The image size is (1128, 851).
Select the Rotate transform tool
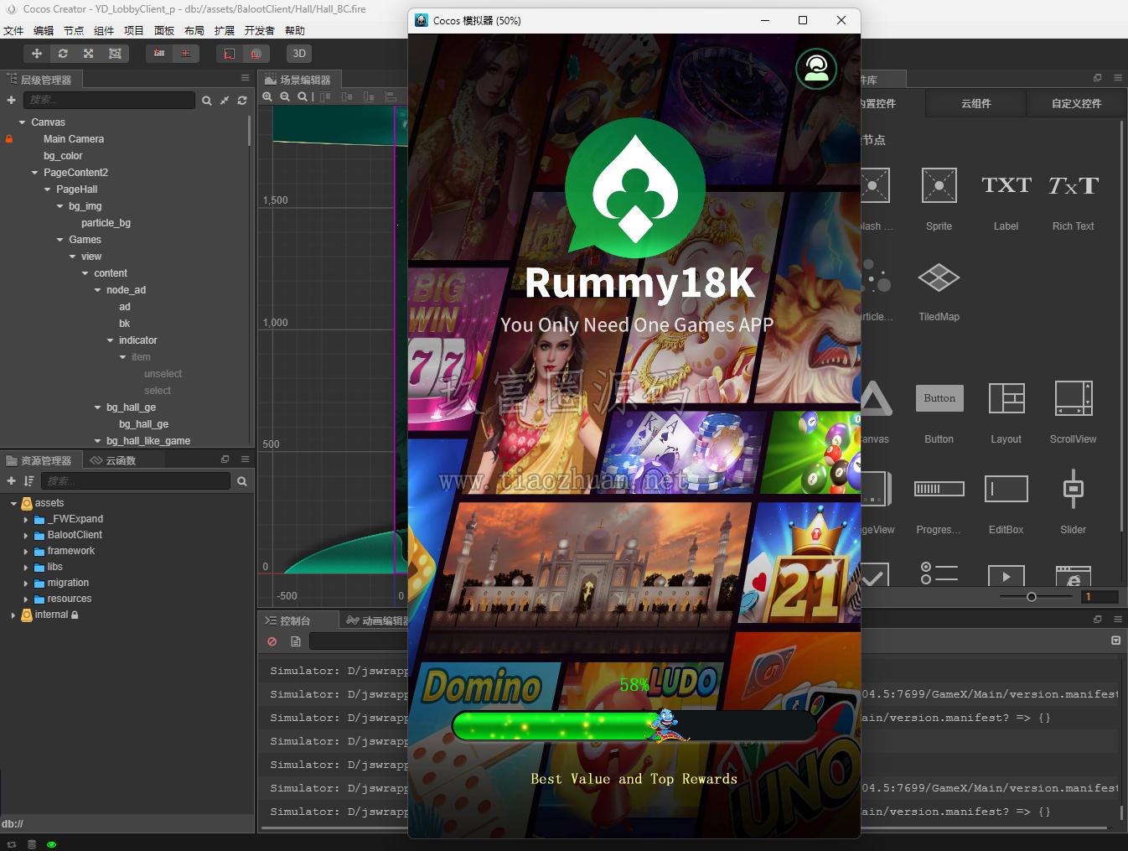tap(63, 53)
